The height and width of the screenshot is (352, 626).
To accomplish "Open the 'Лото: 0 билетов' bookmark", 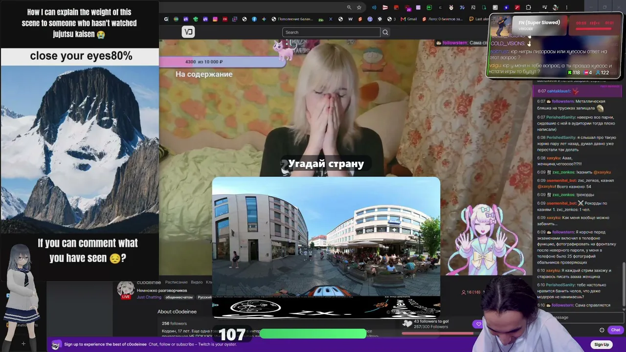I will (442, 19).
